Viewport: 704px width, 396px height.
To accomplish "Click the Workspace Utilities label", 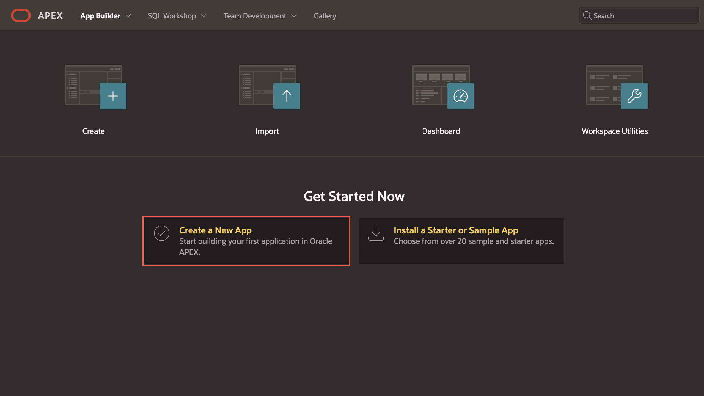I will 615,131.
